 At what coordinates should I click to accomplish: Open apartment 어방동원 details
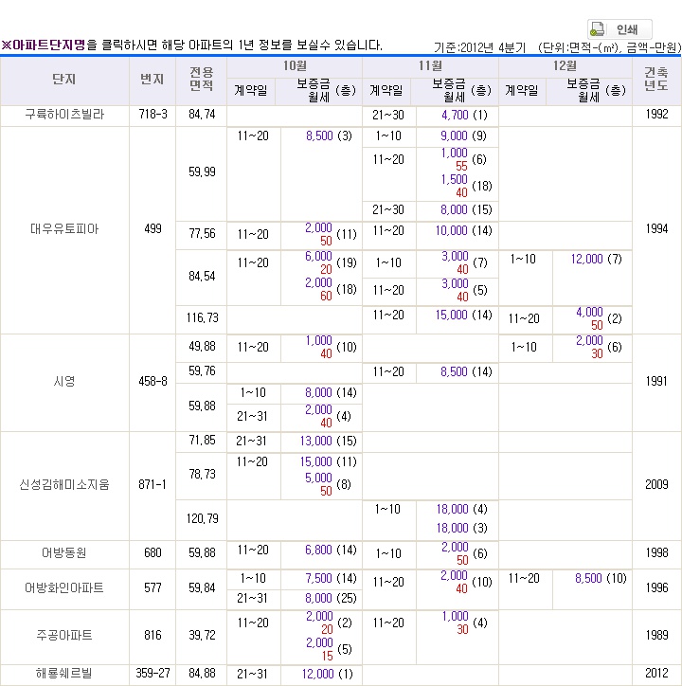pos(64,553)
